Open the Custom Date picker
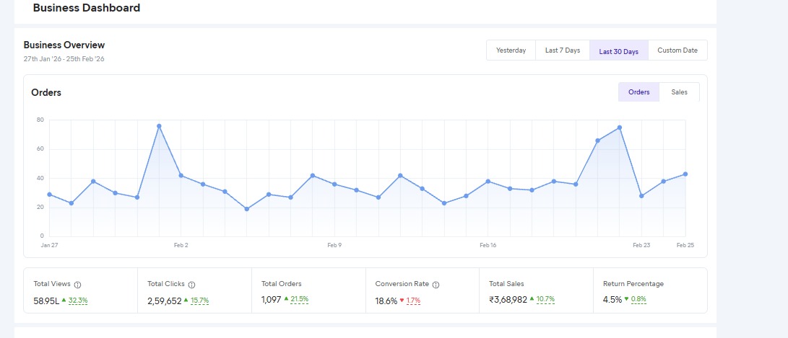Image resolution: width=788 pixels, height=338 pixels. pos(677,50)
